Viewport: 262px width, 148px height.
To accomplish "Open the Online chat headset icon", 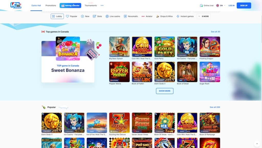I will [201, 6].
